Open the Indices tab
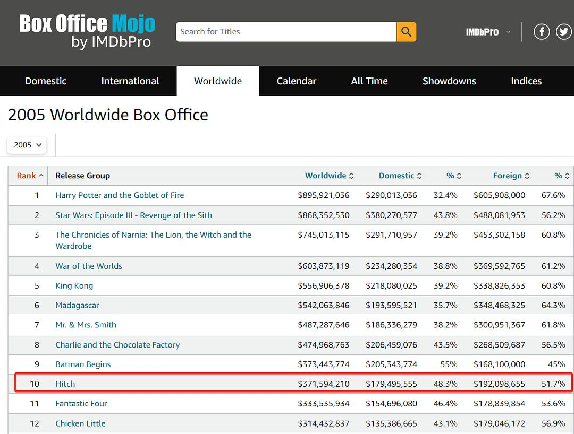This screenshot has width=574, height=434. tap(526, 81)
